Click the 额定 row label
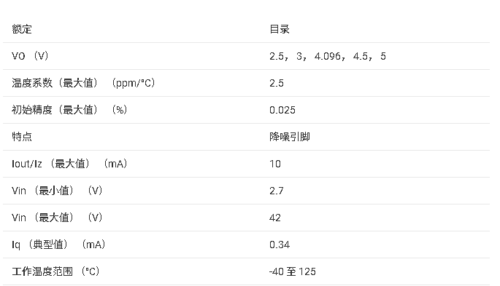500x286 pixels. pos(22,29)
